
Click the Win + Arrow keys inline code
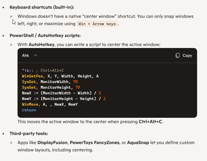97,24
